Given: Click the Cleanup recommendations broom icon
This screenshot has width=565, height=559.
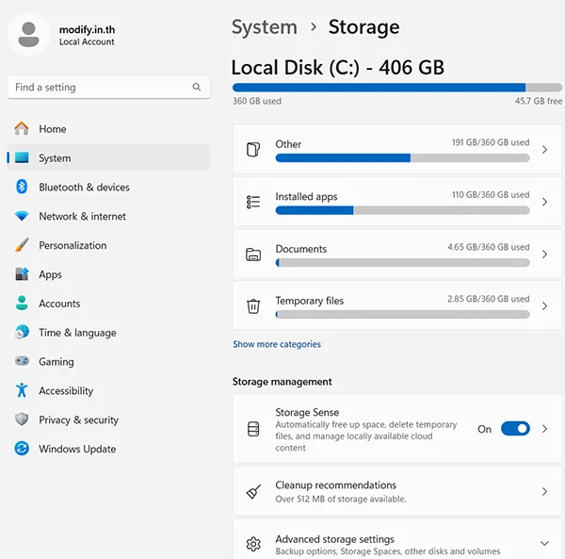Looking at the screenshot, I should tap(253, 491).
